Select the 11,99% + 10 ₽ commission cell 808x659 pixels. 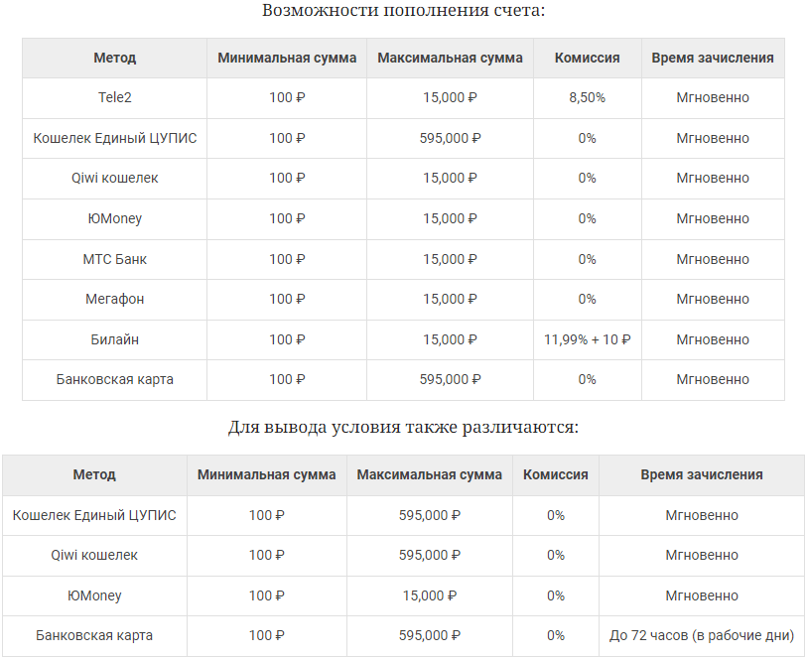[587, 339]
